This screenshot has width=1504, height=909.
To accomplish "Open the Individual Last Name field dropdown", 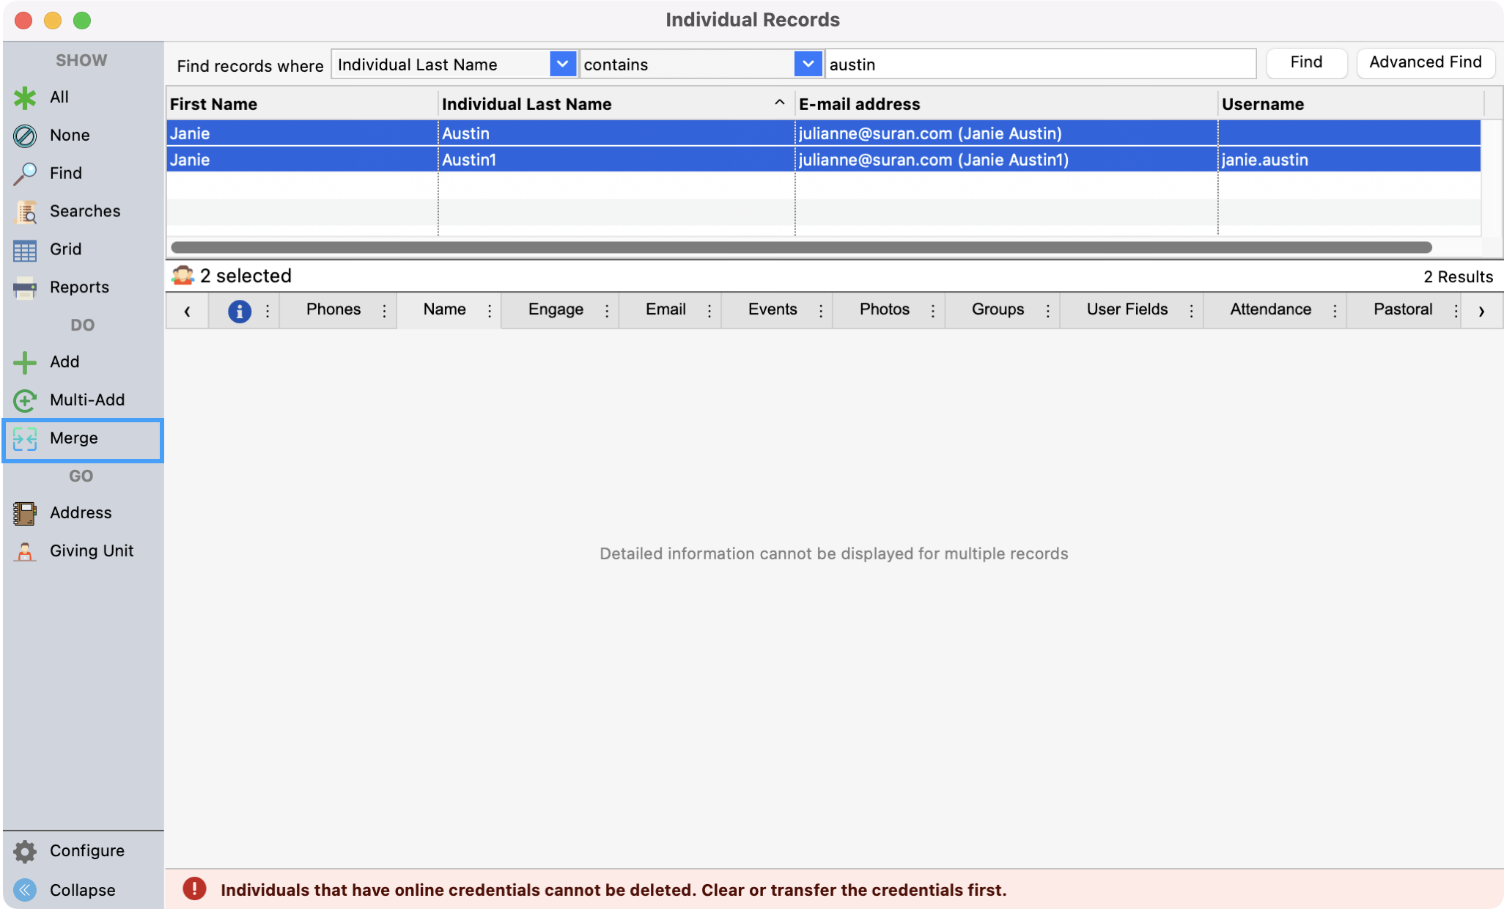I will (x=562, y=65).
